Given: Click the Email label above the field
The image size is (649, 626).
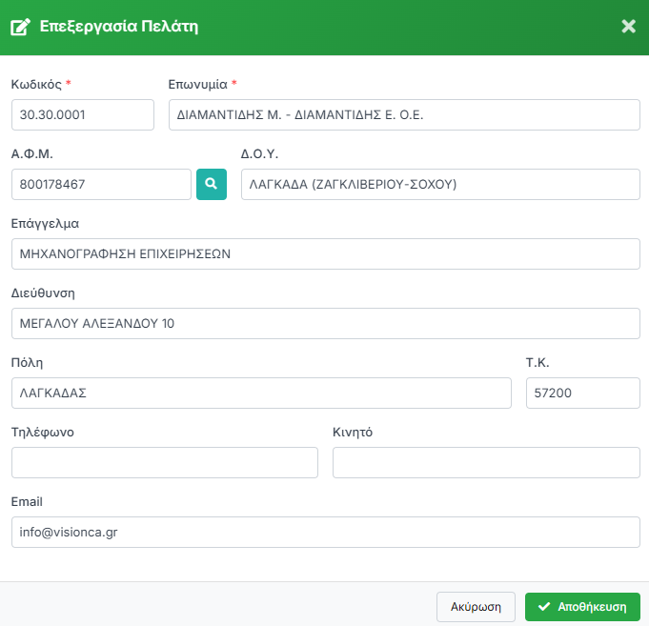Looking at the screenshot, I should pyautogui.click(x=27, y=502).
